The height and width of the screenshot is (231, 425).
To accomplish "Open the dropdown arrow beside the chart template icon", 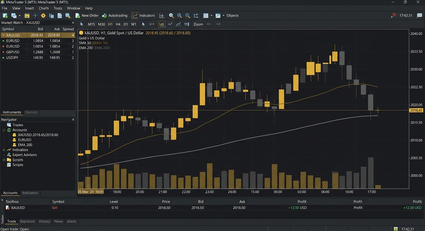I will 223,16.
